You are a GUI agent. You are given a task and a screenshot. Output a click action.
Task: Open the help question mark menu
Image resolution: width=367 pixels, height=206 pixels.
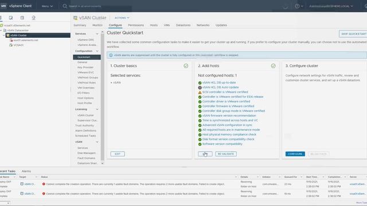(299, 6)
